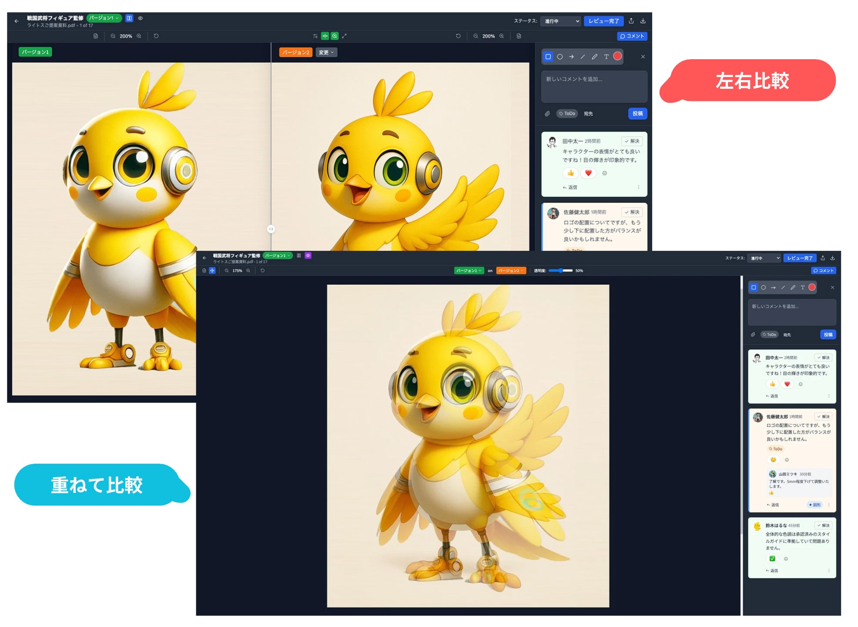Click the ToDo tag in top comment box

click(567, 114)
